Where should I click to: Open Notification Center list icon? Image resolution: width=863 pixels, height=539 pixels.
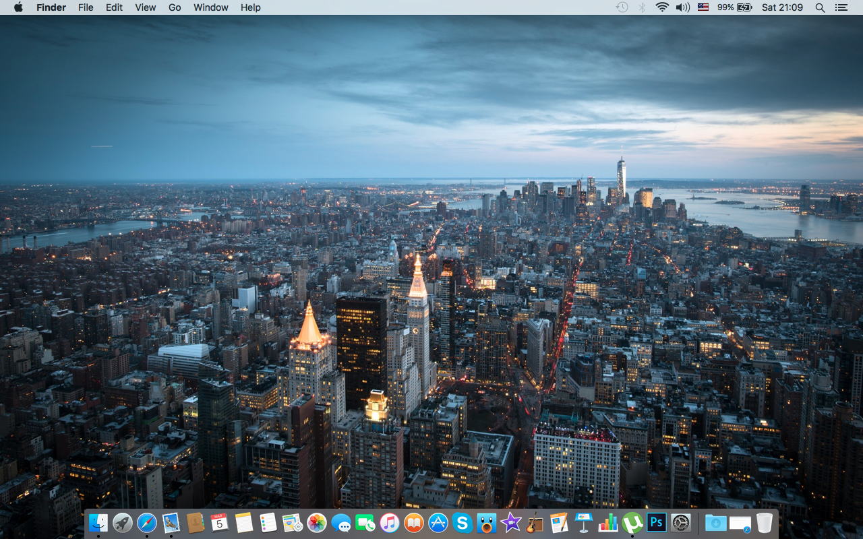point(841,7)
